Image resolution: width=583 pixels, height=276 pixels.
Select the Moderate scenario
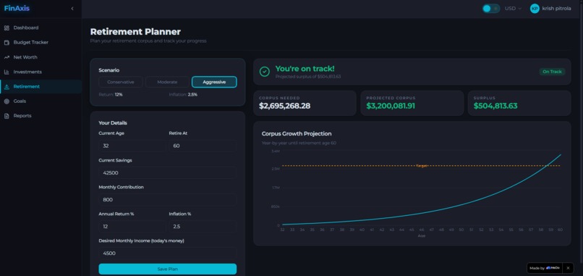click(167, 82)
